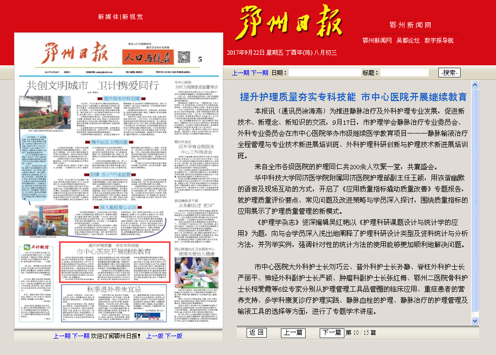Open the 卫计微信 column on the page
This screenshot has height=355, width=496.
coord(35,282)
